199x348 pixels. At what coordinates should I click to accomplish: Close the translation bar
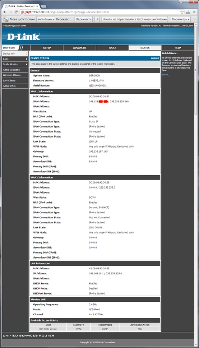(x=195, y=19)
